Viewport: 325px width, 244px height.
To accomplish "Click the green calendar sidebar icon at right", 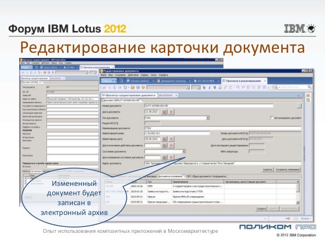I will (308, 101).
